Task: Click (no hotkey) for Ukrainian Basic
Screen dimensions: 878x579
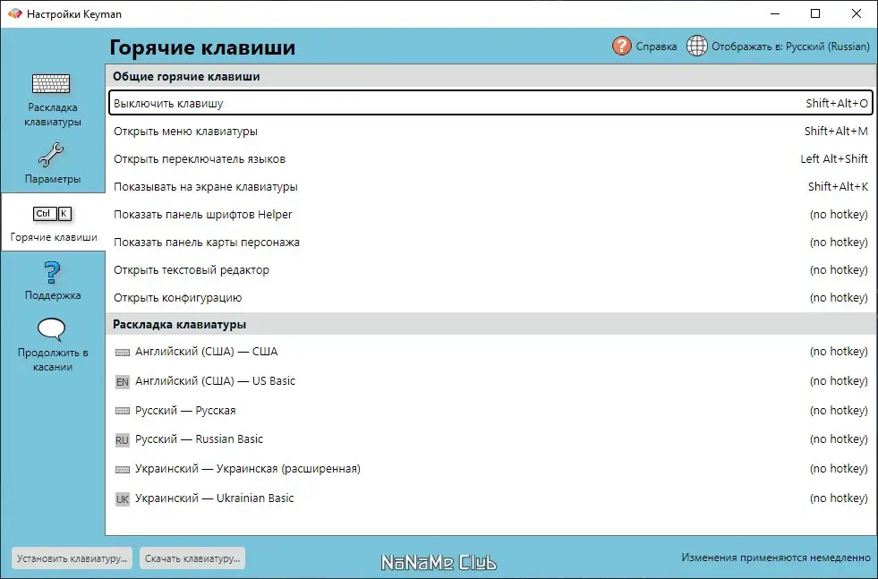Action: [x=839, y=498]
